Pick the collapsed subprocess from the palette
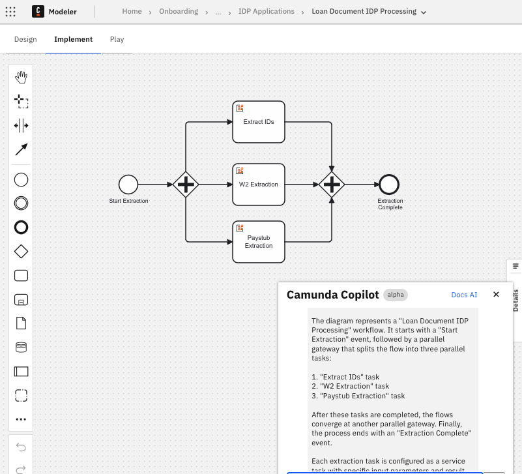Screen dimensions: 522x474 point(21,299)
